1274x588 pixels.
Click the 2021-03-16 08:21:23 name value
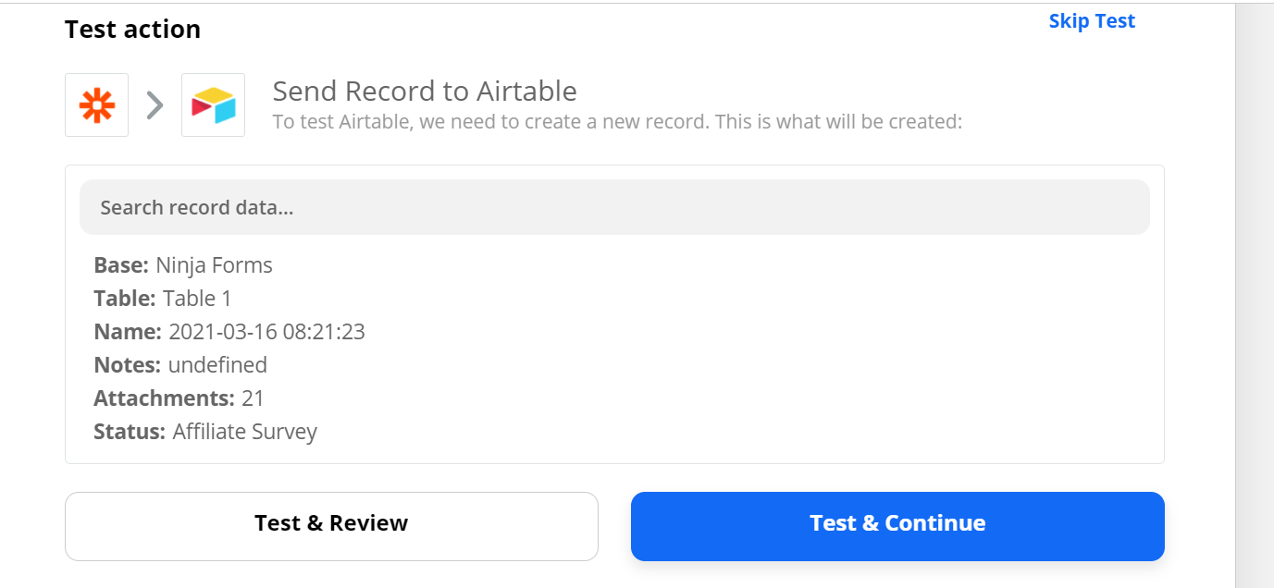coord(266,332)
